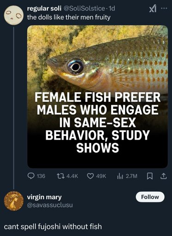The image size is (172, 236).
Task: Click the @savassuclusu handle
Action: coord(50,205)
